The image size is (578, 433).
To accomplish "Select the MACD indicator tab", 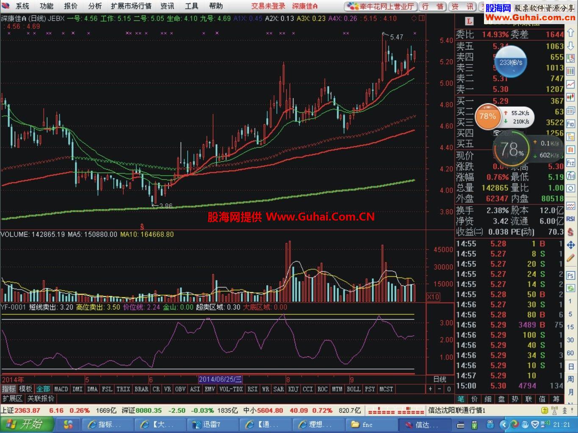I will click(61, 389).
